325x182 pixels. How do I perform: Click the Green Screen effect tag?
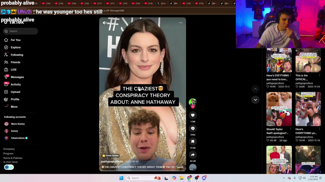click(110, 155)
